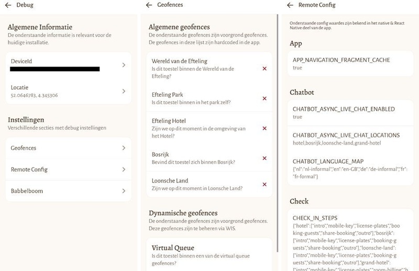Toggle the Bosrijk geofence red cross
Viewport: 419px width, 271px height.
pyautogui.click(x=264, y=159)
